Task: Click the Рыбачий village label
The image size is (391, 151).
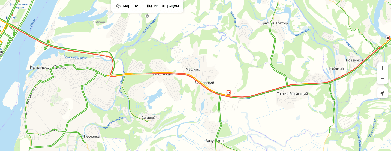Action: [x=337, y=68]
